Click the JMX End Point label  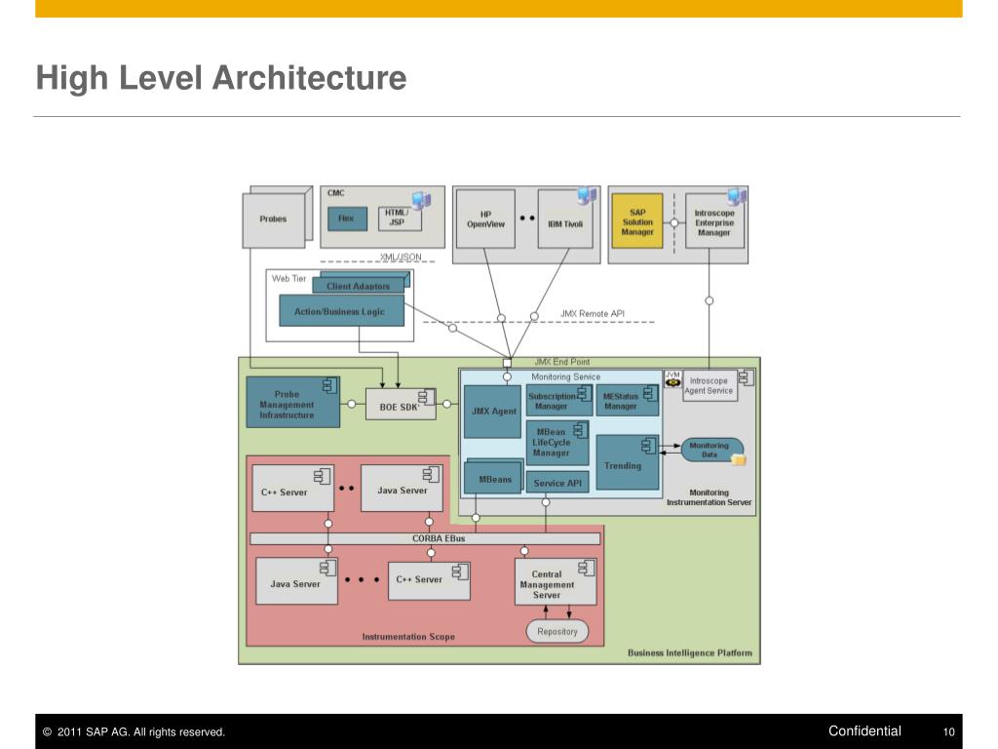562,362
